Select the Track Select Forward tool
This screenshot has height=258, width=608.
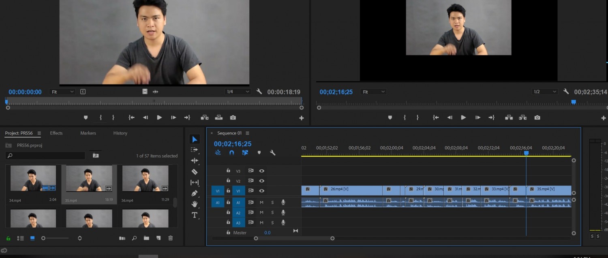(195, 150)
